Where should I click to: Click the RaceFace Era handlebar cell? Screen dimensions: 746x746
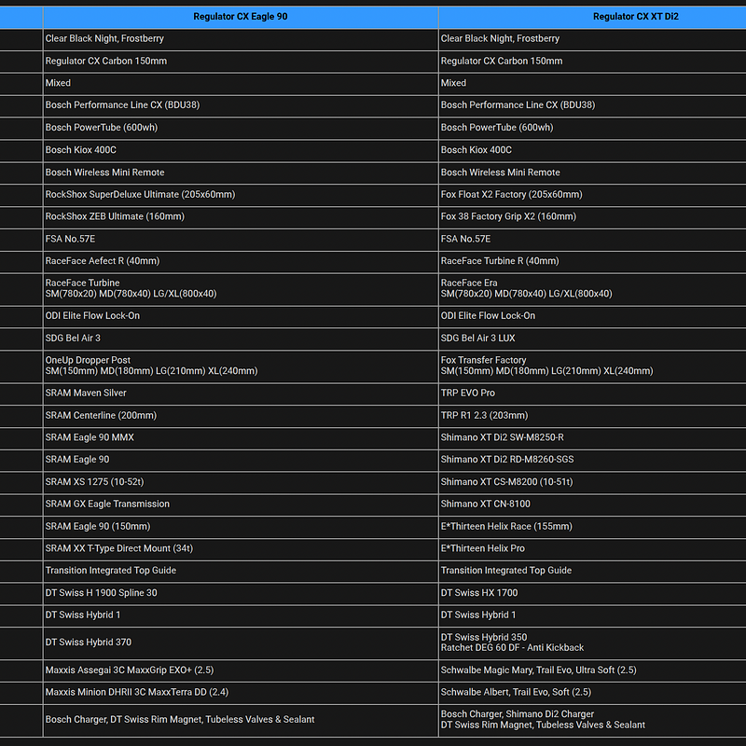coord(592,289)
